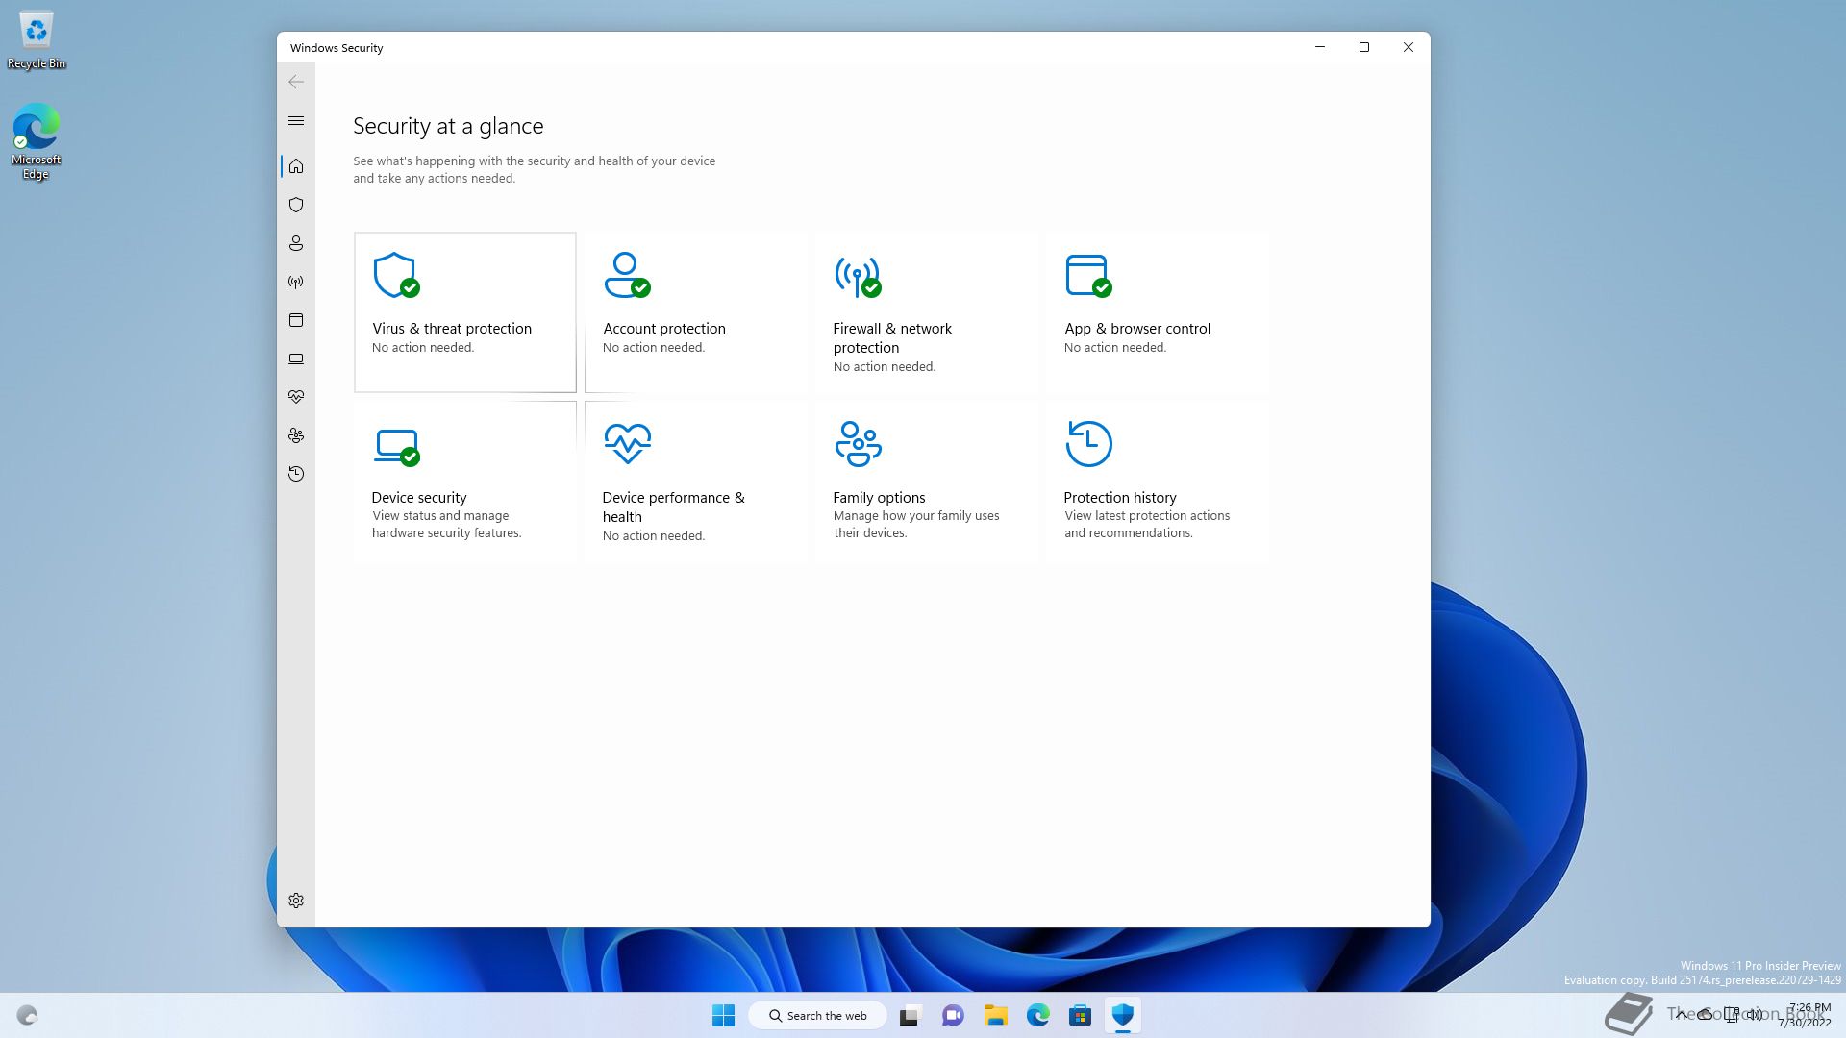
Task: Open Firewall & network protection title link
Action: (892, 338)
